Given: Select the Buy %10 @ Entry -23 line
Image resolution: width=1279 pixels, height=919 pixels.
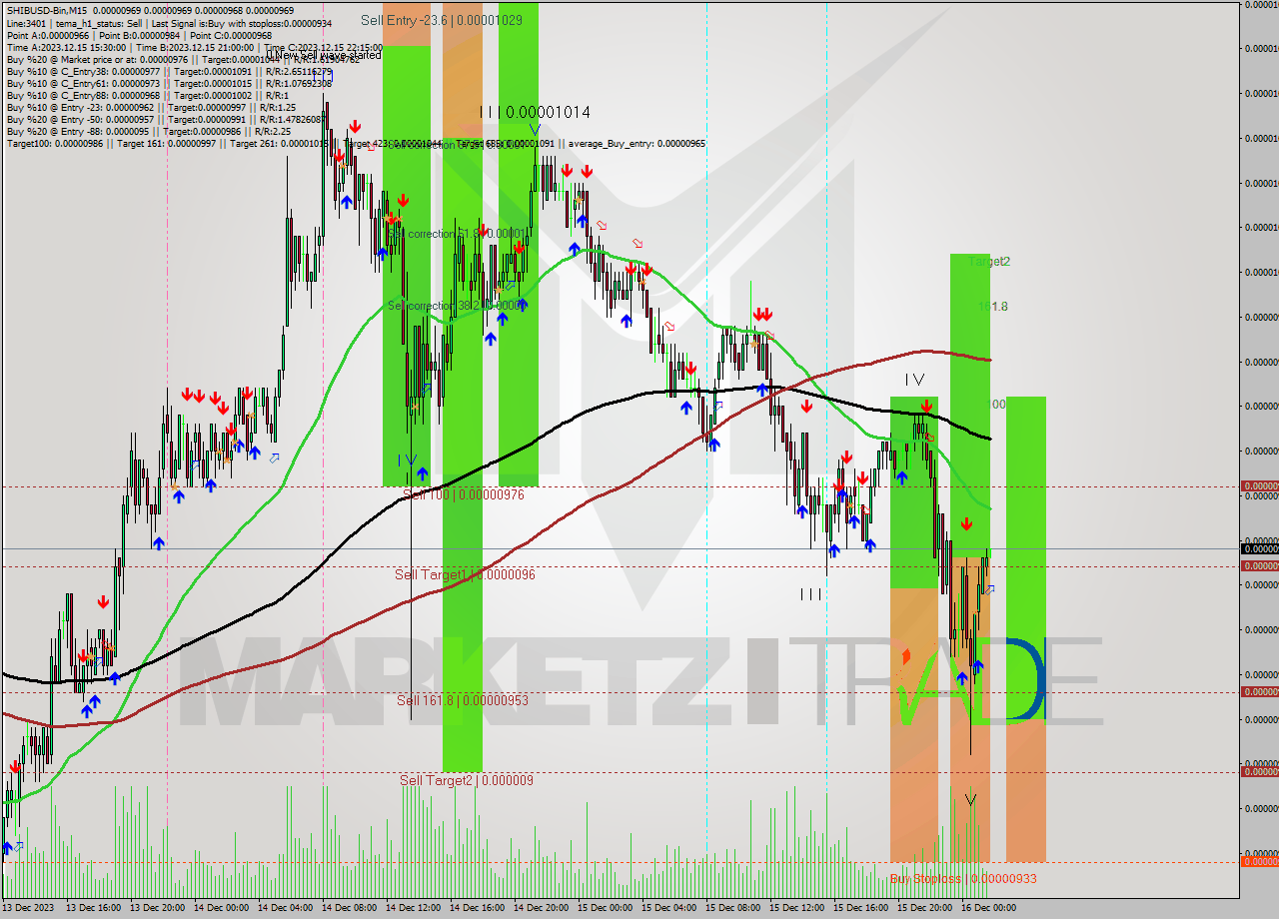Looking at the screenshot, I should click(150, 108).
